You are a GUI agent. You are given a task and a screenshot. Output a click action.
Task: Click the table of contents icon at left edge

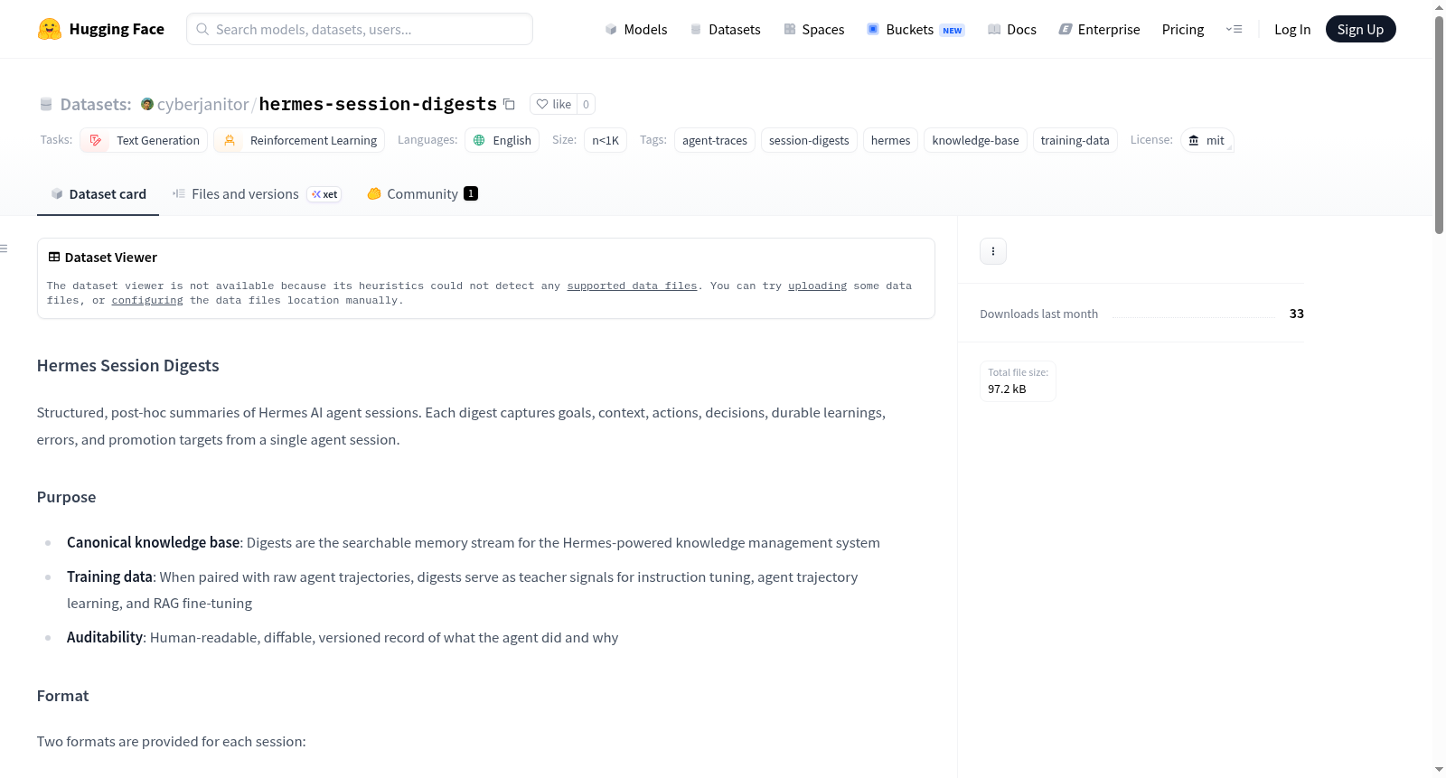(x=5, y=248)
